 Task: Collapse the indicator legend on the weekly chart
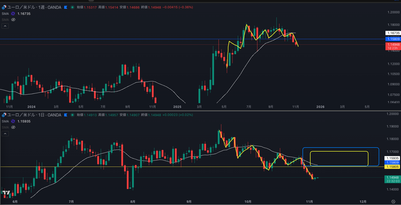coord(5,26)
